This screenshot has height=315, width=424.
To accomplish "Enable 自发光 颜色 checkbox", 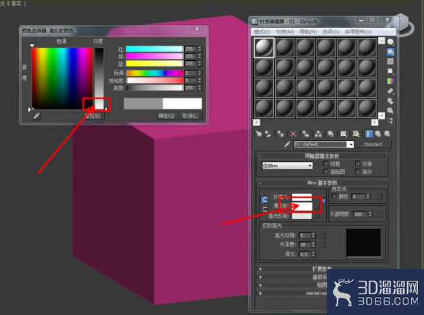I will tap(334, 196).
